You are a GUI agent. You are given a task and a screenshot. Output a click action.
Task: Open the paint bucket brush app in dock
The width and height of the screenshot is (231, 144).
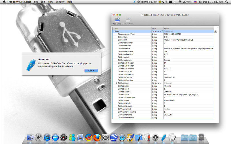coord(131,138)
